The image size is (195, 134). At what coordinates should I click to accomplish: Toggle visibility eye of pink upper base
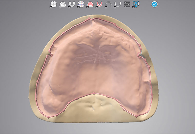tap(87, 7)
